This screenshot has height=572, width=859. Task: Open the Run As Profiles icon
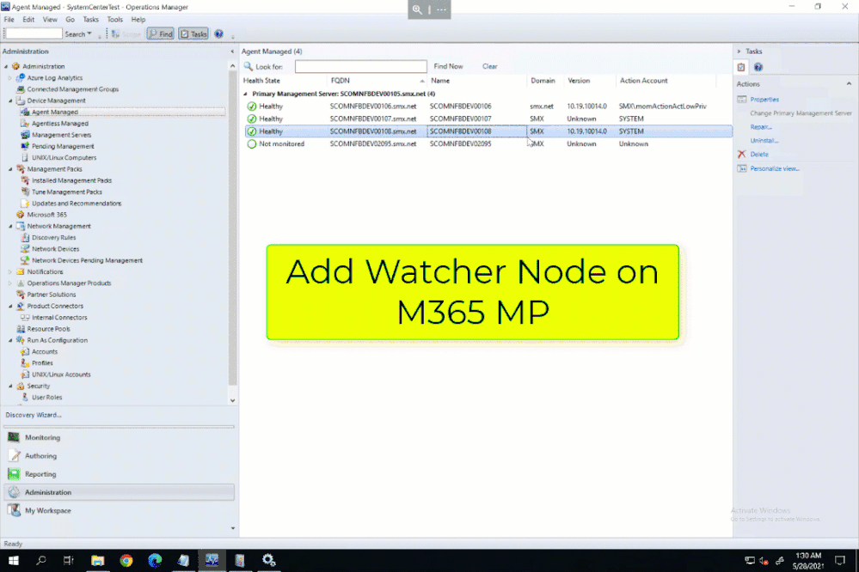click(25, 363)
